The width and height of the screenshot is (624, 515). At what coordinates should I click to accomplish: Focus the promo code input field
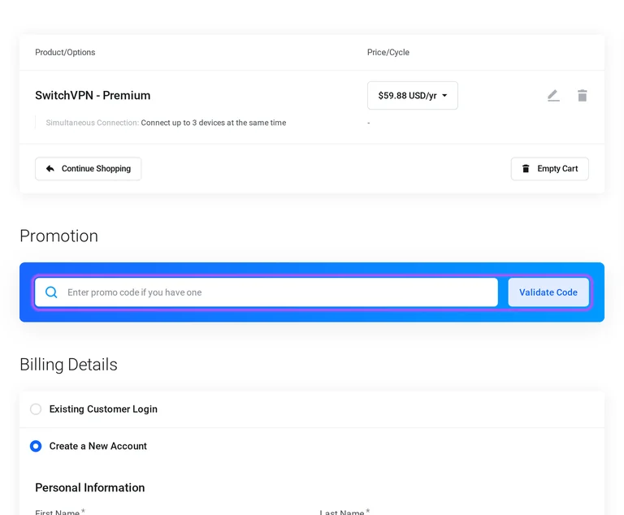point(266,292)
